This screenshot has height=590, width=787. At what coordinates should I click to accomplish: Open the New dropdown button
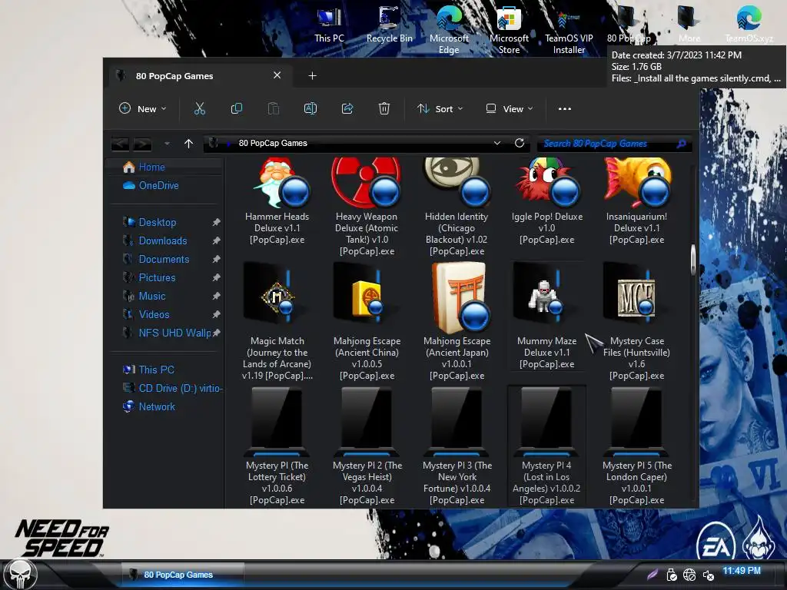[142, 109]
